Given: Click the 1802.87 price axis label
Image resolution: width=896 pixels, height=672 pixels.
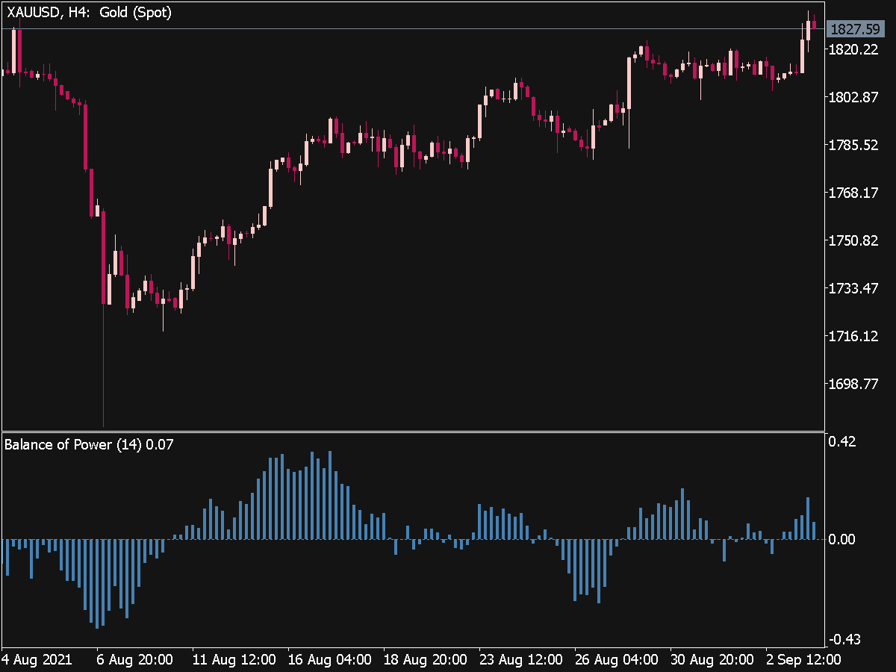Looking at the screenshot, I should coord(853,97).
